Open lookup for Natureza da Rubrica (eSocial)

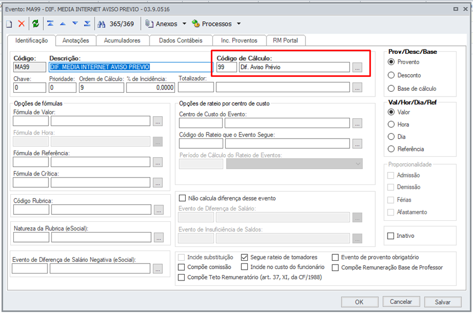pyautogui.click(x=159, y=237)
